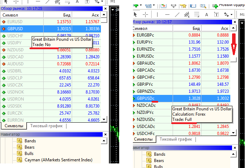Click EURJPYc bid value 131.96
The width and height of the screenshot is (250, 168).
pos(194,42)
